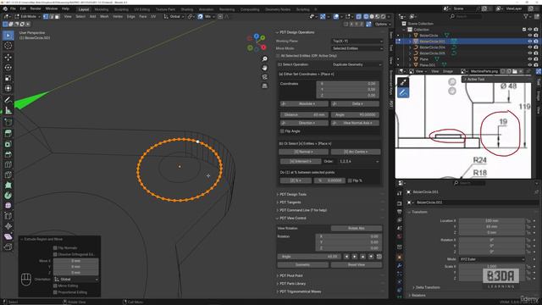Click the Isometric view button

click(x=302, y=265)
